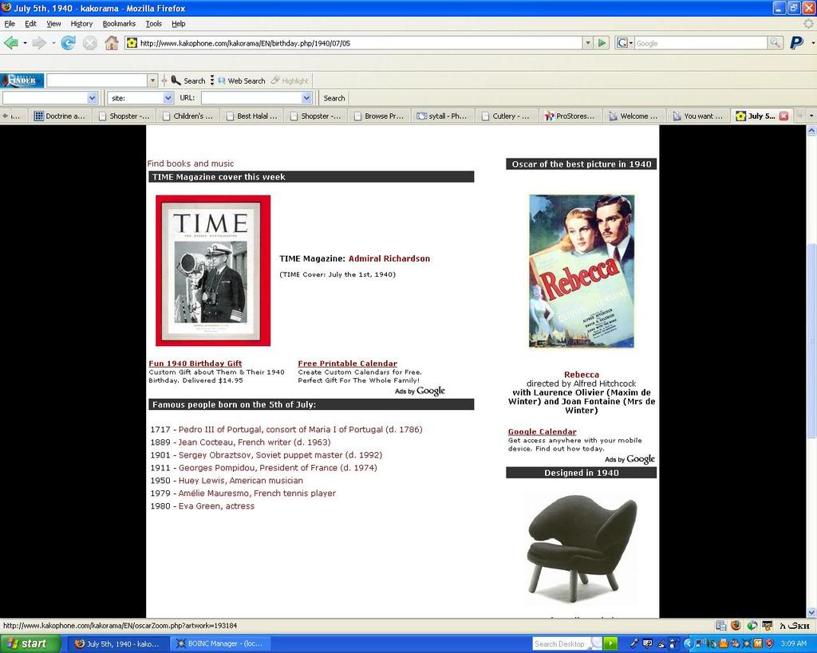
Task: Open the first combo box below Finder
Action: coord(93,98)
